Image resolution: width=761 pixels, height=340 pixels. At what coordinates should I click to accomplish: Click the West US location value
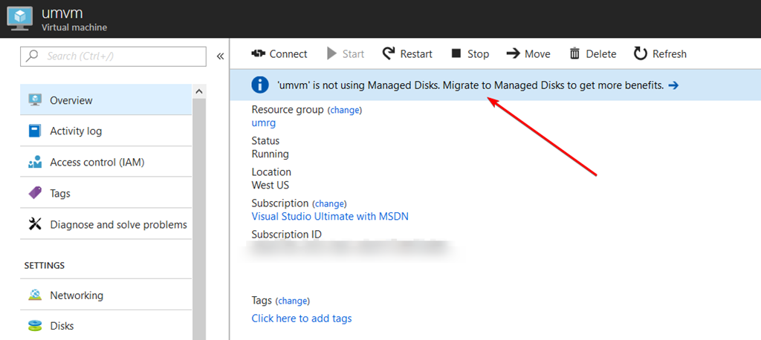click(271, 186)
